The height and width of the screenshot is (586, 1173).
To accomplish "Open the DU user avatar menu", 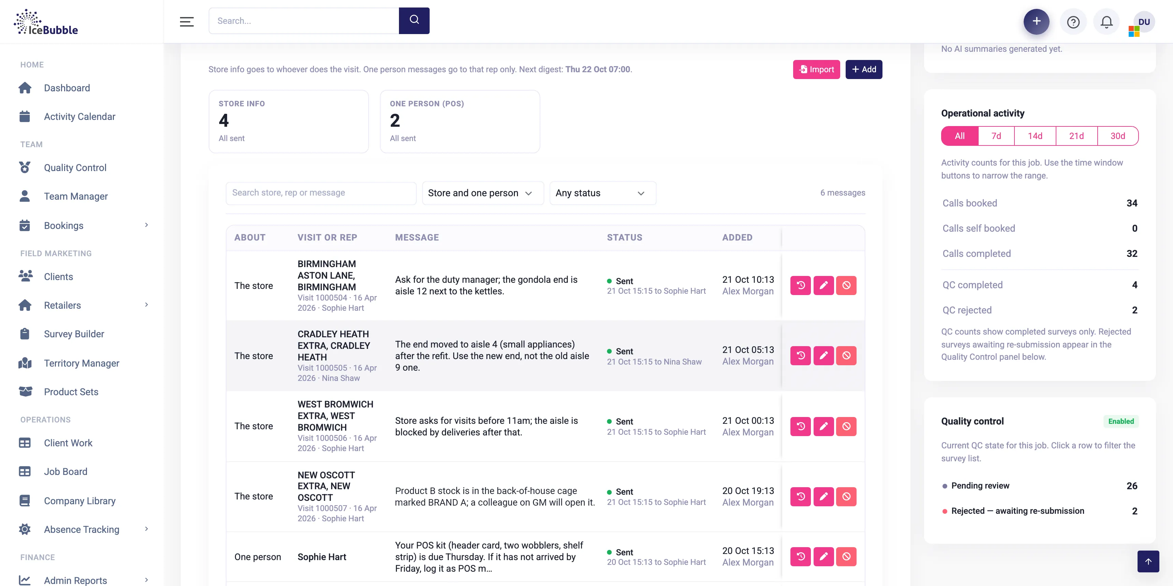I will [1143, 22].
